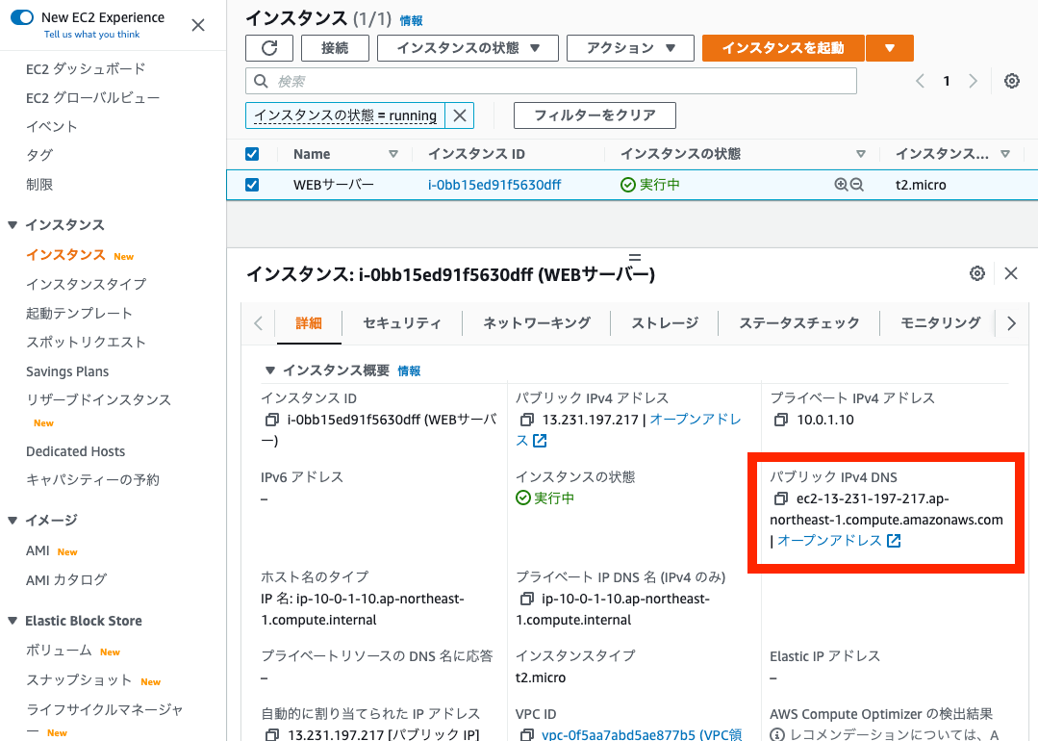Open Dedicated Hosts in sidebar
Screen dimensions: 1038x741
75,451
